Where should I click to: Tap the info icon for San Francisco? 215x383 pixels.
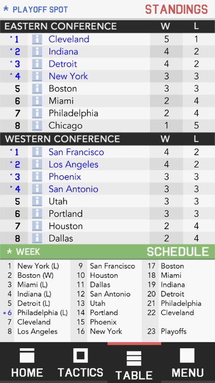tap(37, 152)
